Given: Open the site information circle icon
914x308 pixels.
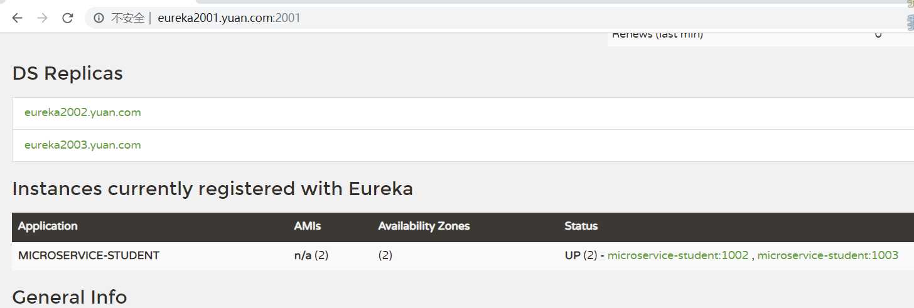Looking at the screenshot, I should 99,18.
